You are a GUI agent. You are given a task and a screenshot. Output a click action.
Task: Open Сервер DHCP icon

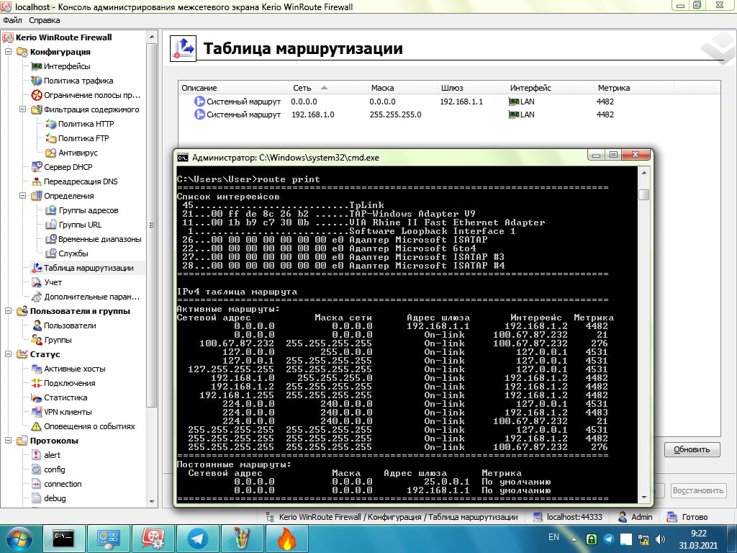click(x=36, y=167)
